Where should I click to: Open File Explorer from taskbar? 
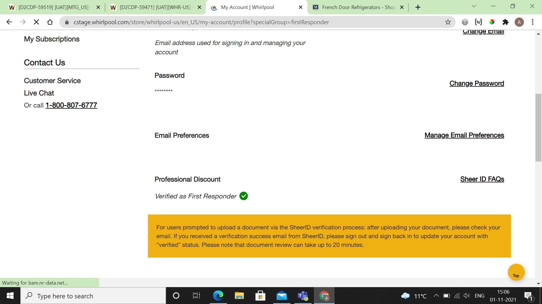[239, 296]
